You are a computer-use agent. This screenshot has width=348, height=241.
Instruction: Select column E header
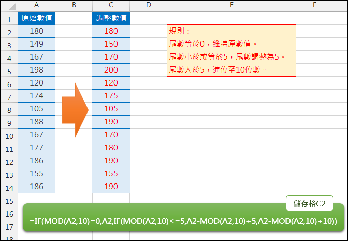pos(231,5)
